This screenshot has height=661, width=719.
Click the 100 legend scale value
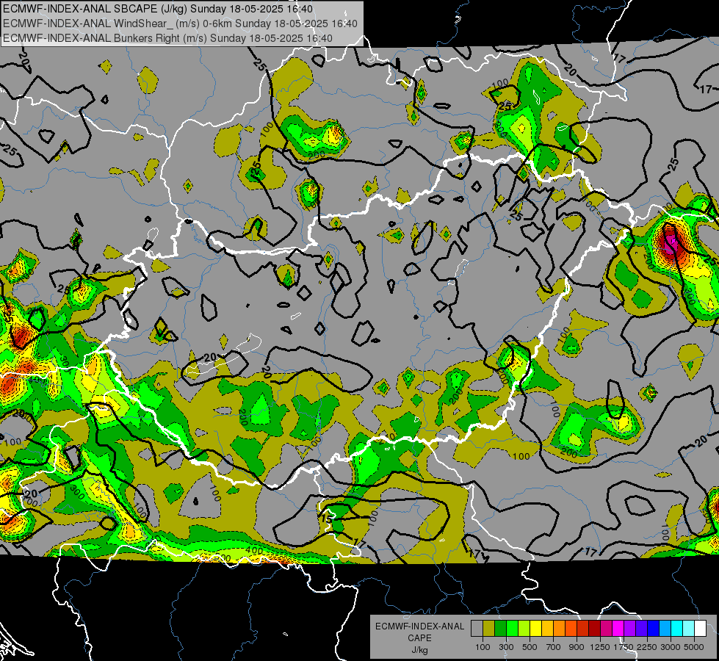coord(483,647)
